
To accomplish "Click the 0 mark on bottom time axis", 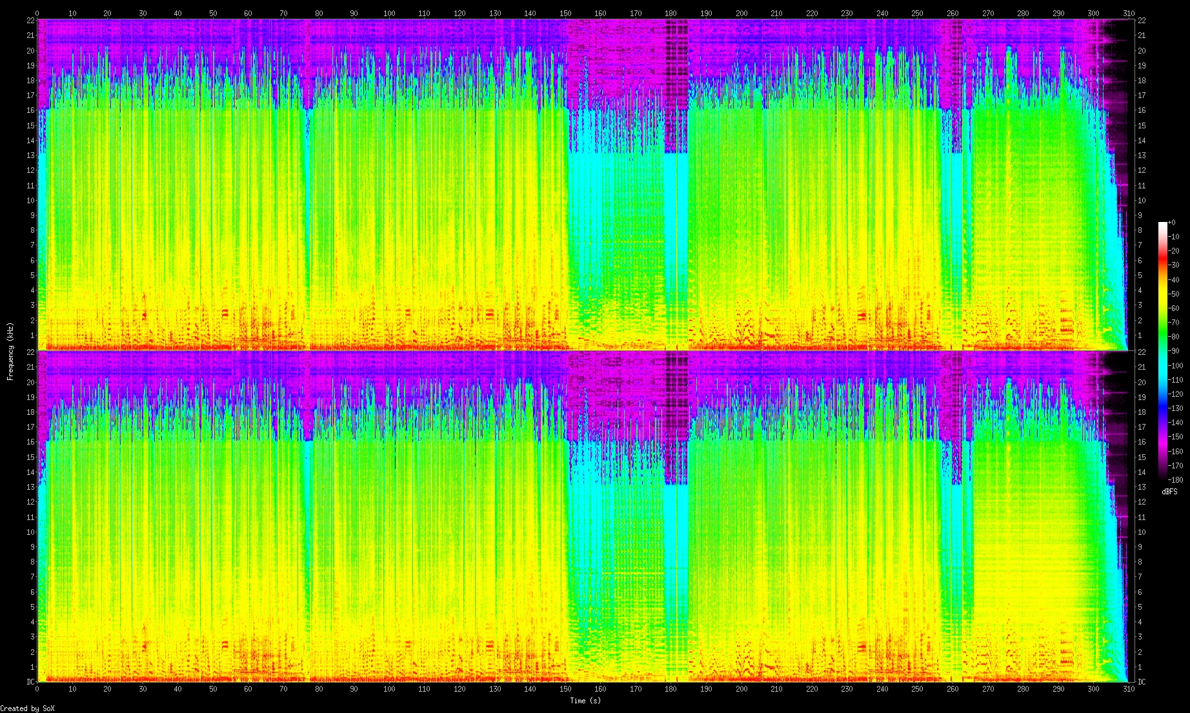I will click(x=37, y=689).
